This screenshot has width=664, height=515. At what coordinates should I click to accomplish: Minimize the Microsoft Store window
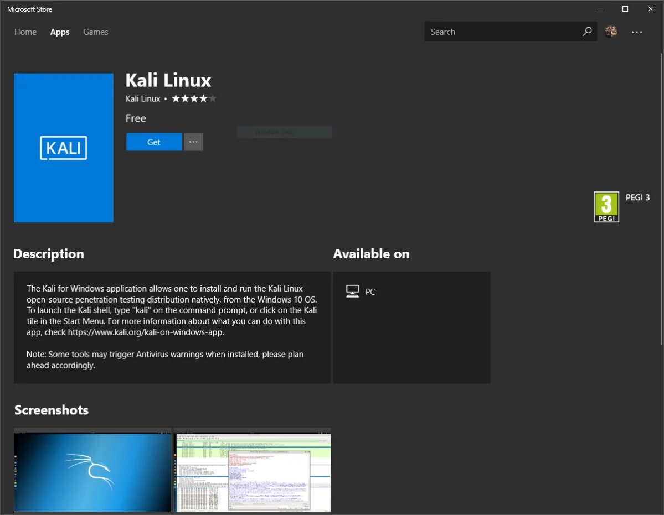(x=600, y=9)
